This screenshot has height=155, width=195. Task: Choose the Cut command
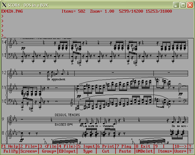[x=106, y=151]
